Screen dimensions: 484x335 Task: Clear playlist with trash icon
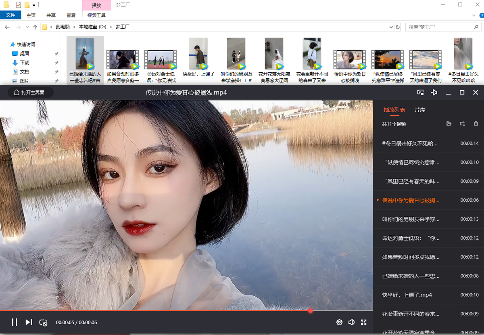tap(476, 124)
